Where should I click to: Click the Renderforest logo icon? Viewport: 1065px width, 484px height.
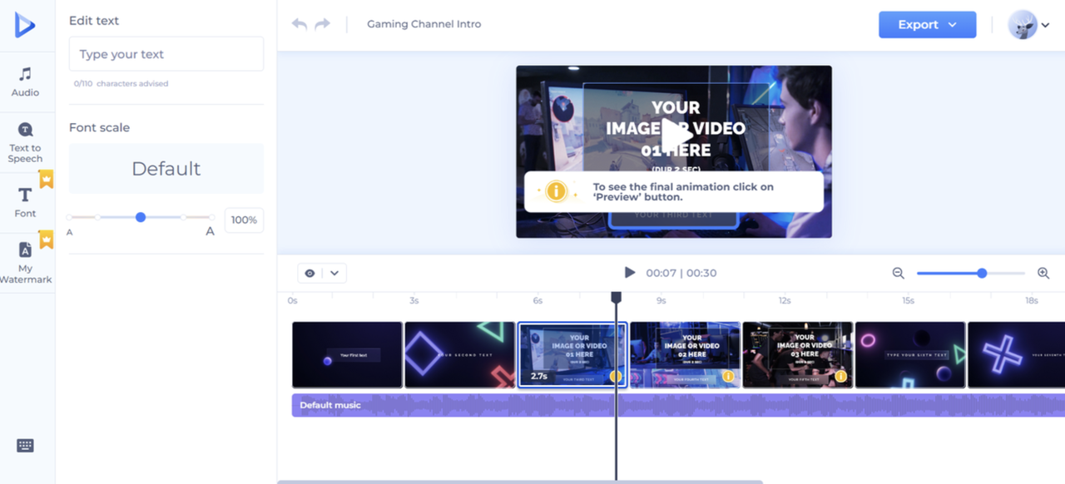pyautogui.click(x=25, y=25)
